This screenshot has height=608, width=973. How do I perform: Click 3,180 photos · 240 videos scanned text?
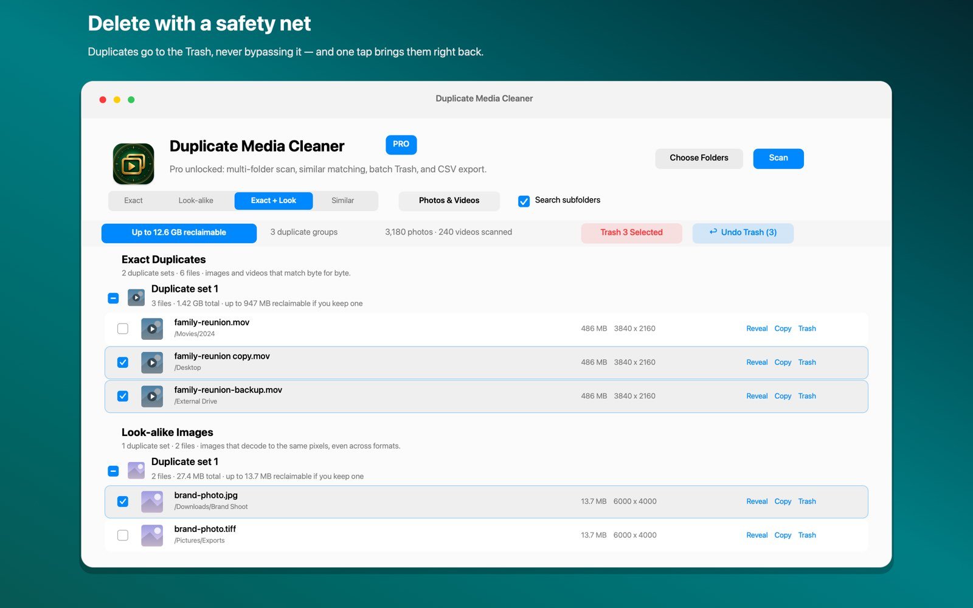tap(448, 232)
